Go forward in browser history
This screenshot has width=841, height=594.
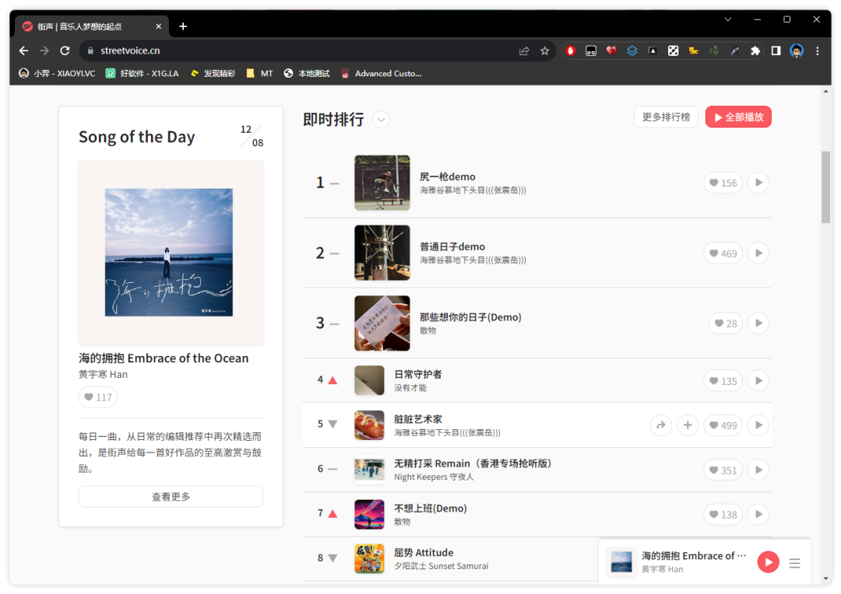coord(44,51)
